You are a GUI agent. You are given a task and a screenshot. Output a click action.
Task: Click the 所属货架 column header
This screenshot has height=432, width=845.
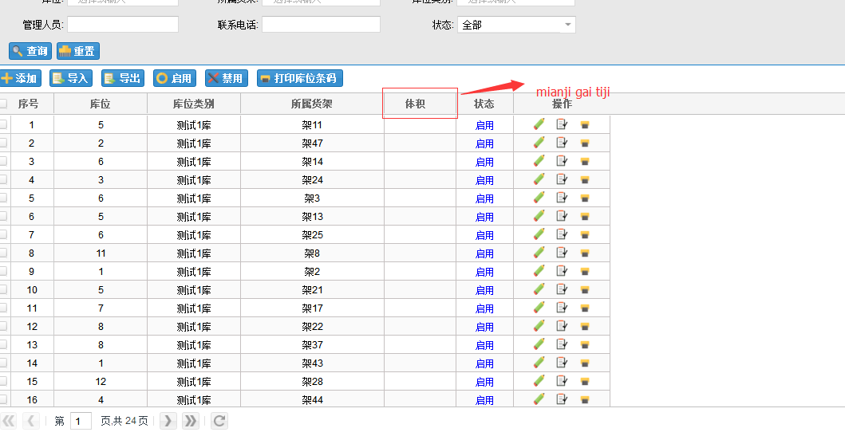coord(312,104)
